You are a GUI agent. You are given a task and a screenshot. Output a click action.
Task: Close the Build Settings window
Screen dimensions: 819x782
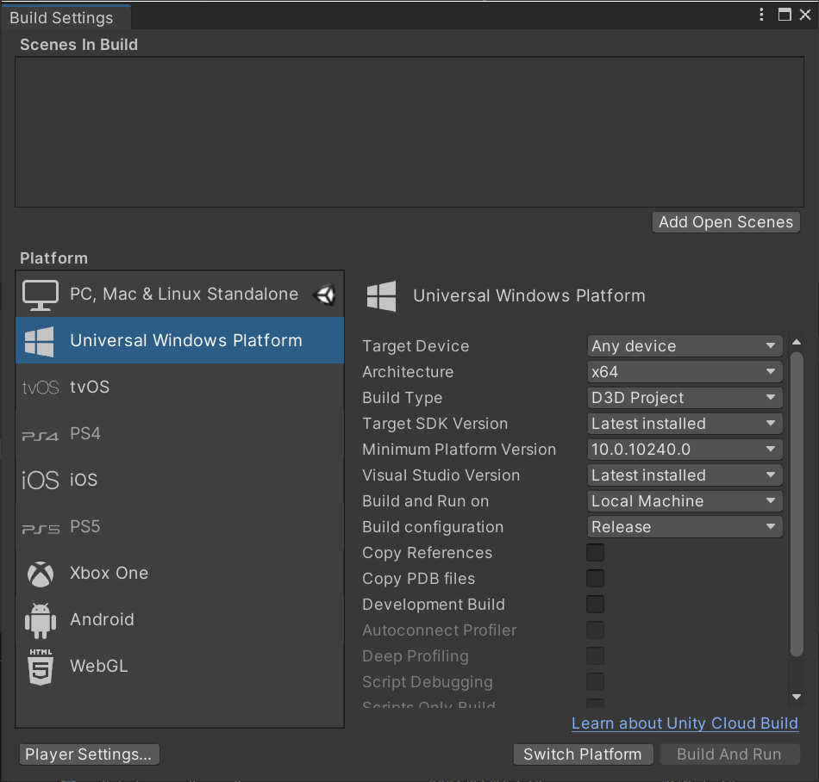click(805, 15)
